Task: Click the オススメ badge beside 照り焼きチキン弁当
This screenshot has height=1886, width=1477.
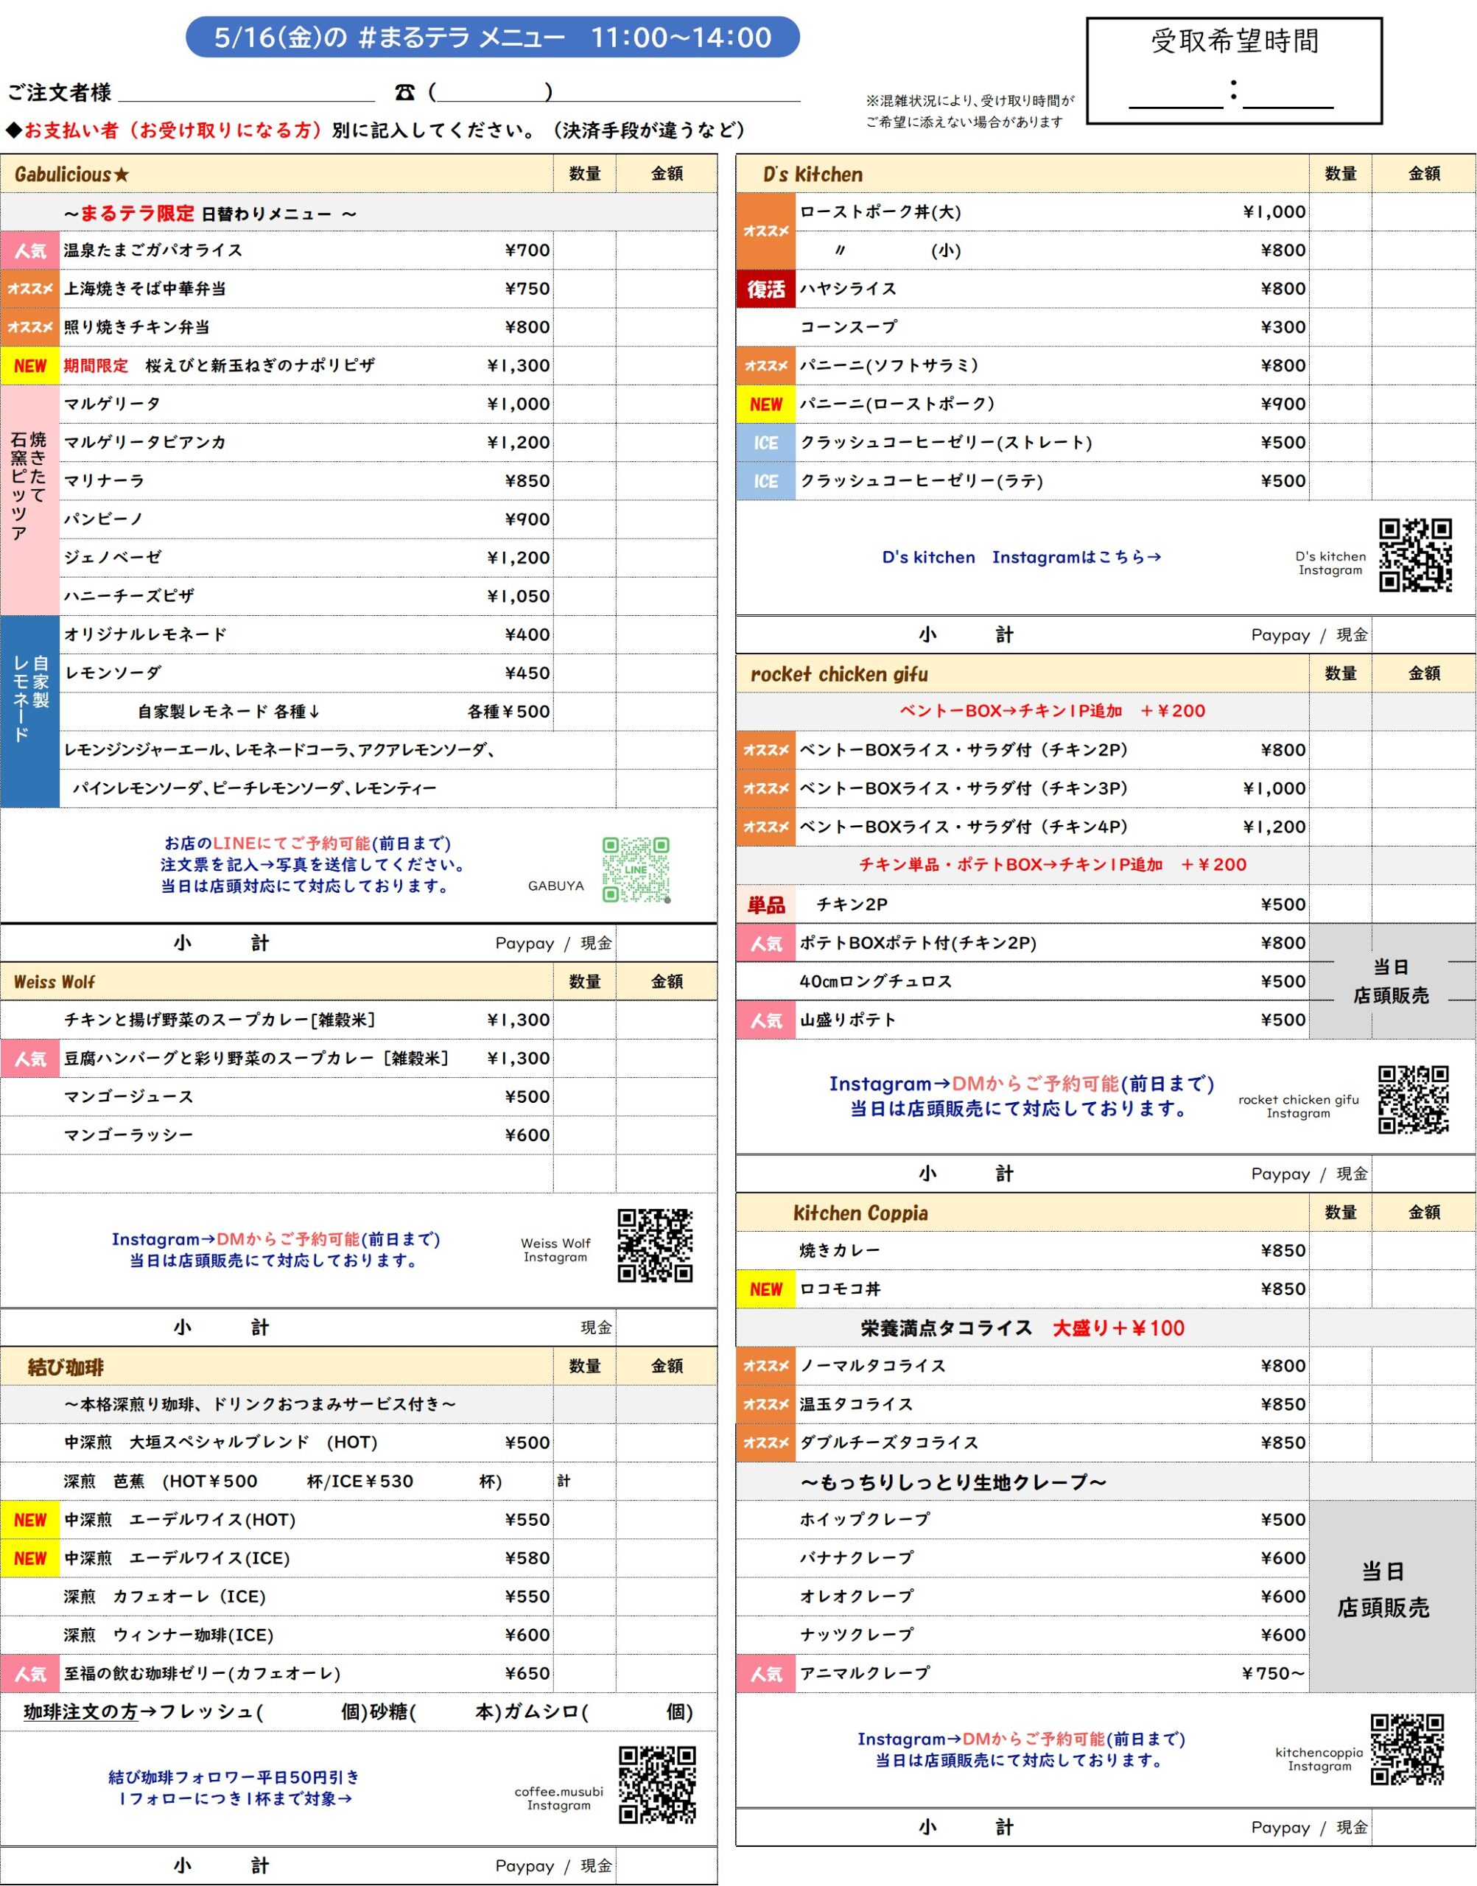Action: (x=29, y=327)
